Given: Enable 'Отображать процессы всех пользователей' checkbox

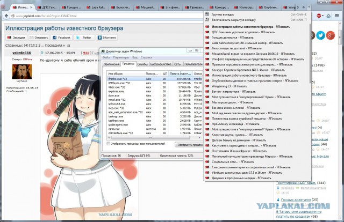Looking at the screenshot, I should pyautogui.click(x=109, y=144).
